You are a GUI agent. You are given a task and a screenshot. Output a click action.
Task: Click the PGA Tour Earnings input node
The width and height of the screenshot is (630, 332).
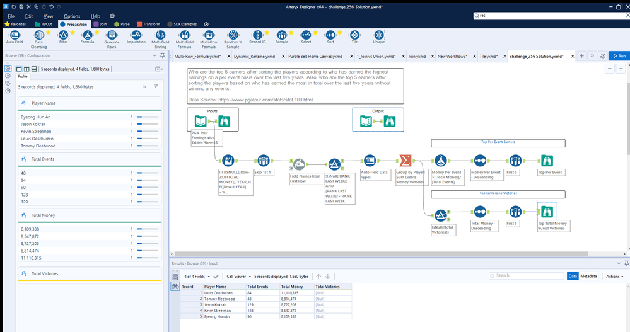201,121
